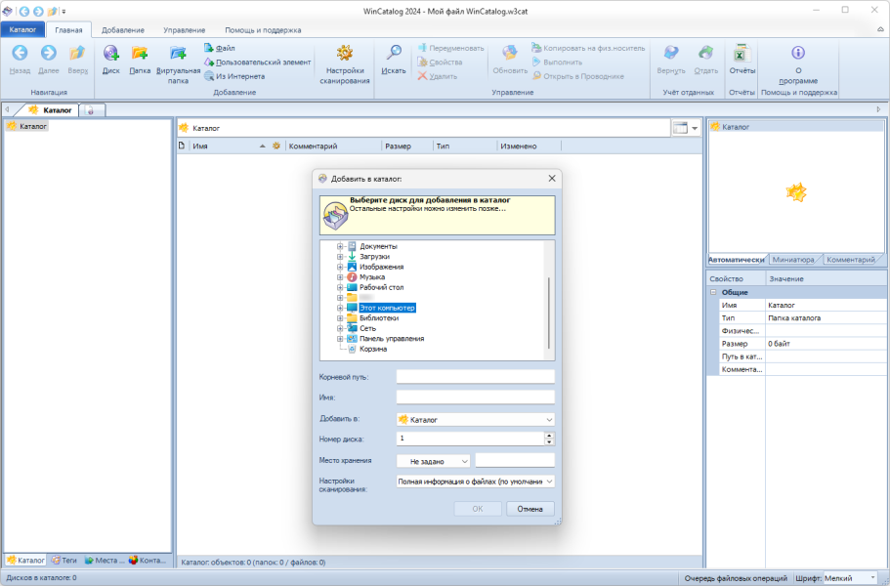Click the Файл add file item

[220, 48]
